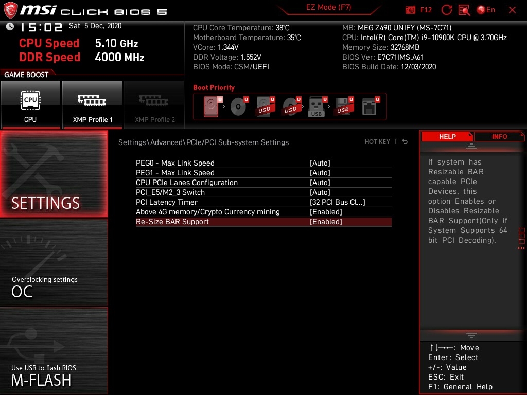Go back using the return arrow icon

click(405, 142)
